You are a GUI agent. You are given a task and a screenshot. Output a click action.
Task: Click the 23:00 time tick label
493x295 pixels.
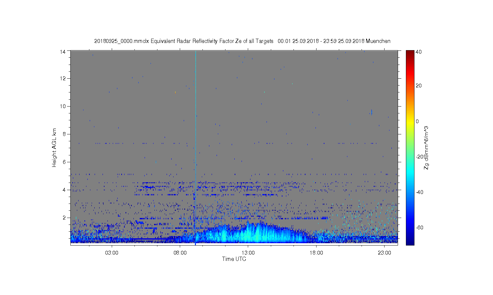[x=385, y=253]
